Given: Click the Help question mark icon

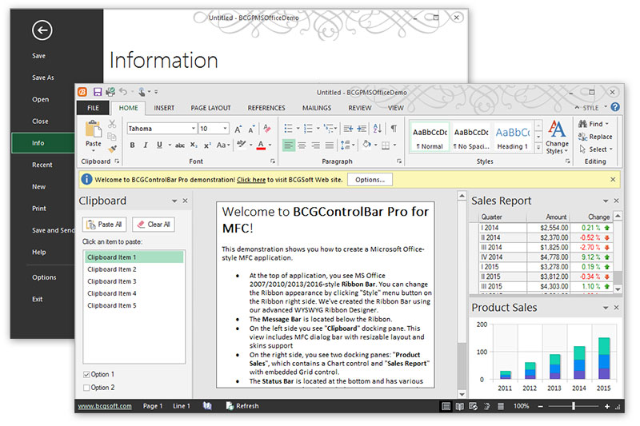Looking at the screenshot, I should 615,107.
